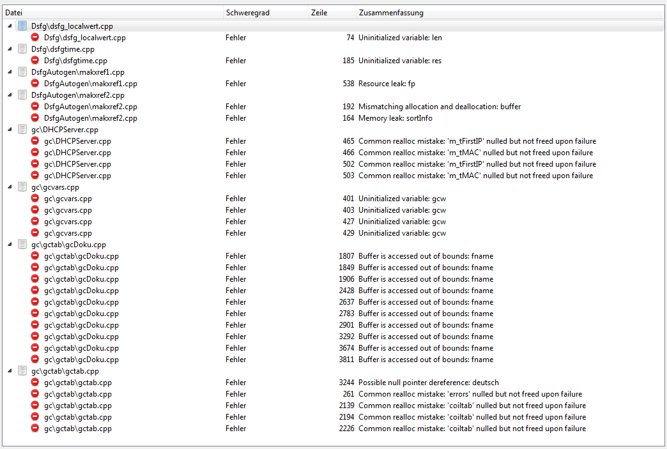Sort results by the Zeile column header

click(x=332, y=13)
